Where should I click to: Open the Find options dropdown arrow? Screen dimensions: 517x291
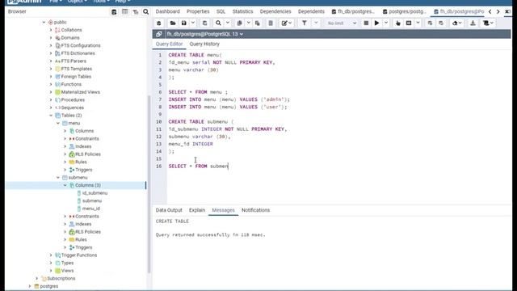coord(228,23)
